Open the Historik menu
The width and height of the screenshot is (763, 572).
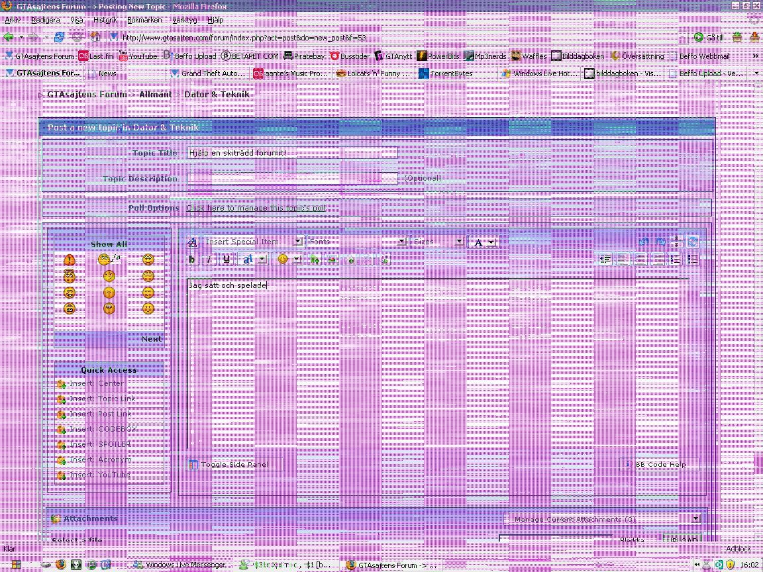[105, 20]
